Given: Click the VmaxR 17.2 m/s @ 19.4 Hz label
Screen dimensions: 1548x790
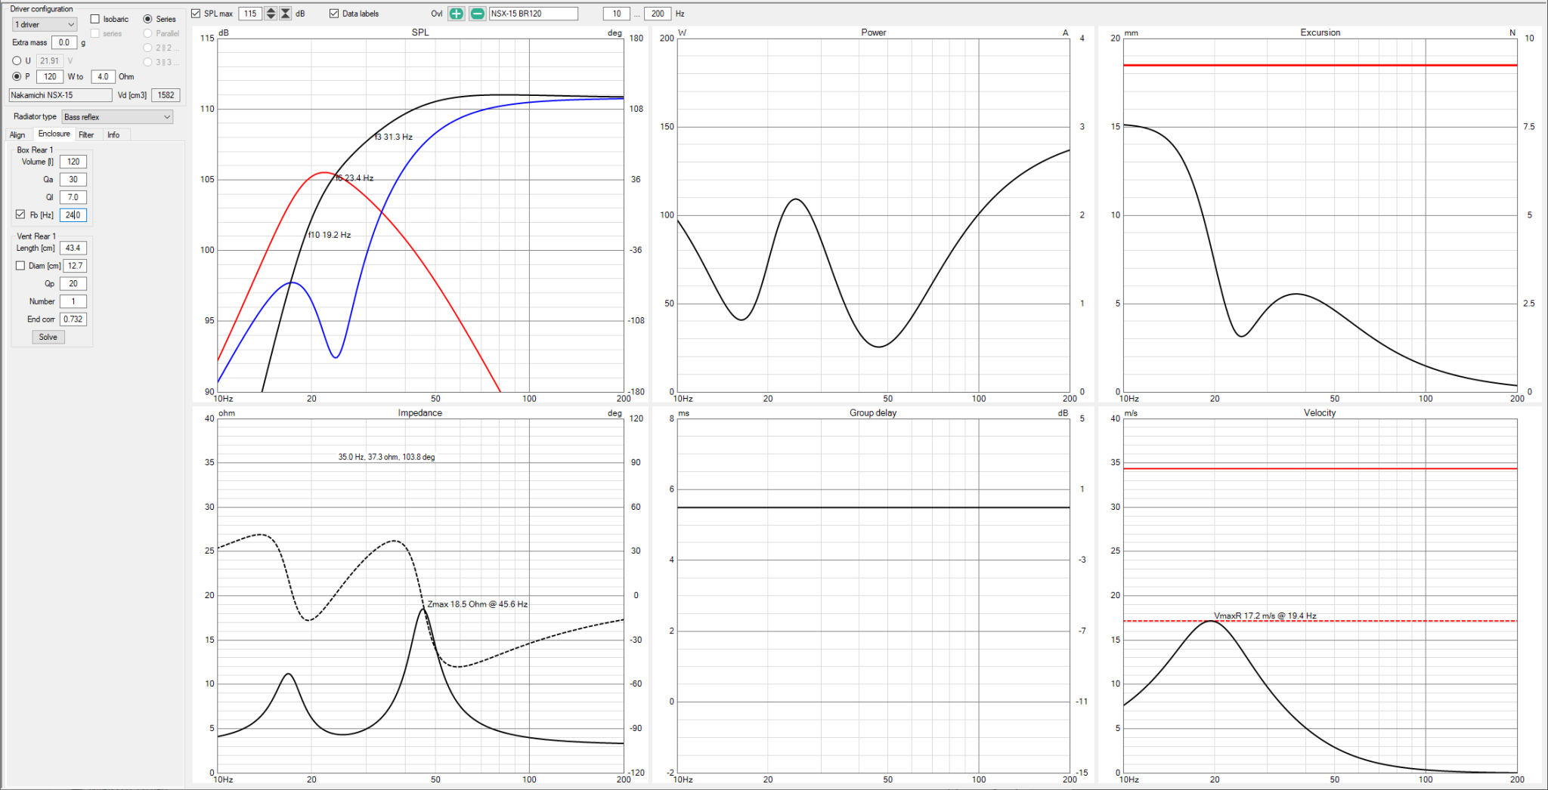Looking at the screenshot, I should [x=1265, y=616].
